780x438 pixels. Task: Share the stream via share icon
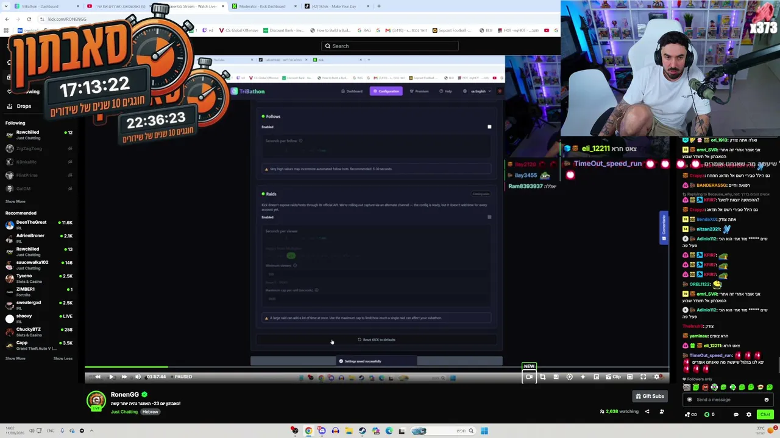coord(647,412)
